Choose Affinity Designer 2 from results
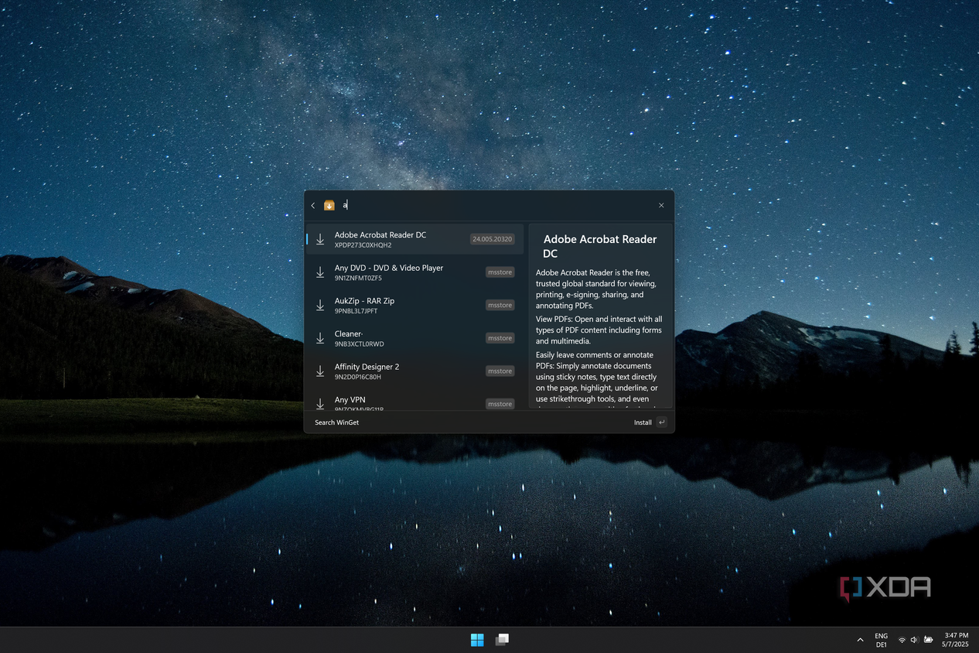Screen dimensions: 979x653 414,371
